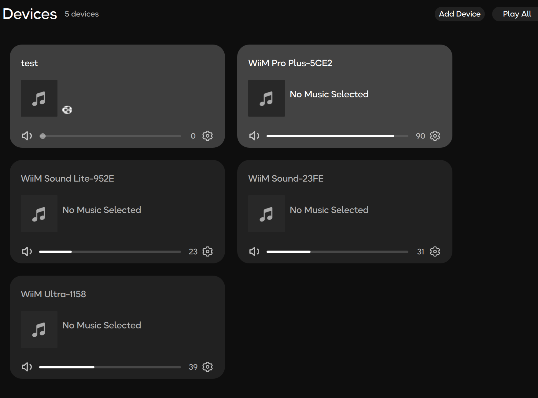This screenshot has height=398, width=538.
Task: Click the '5 devices' count label
Action: 82,14
